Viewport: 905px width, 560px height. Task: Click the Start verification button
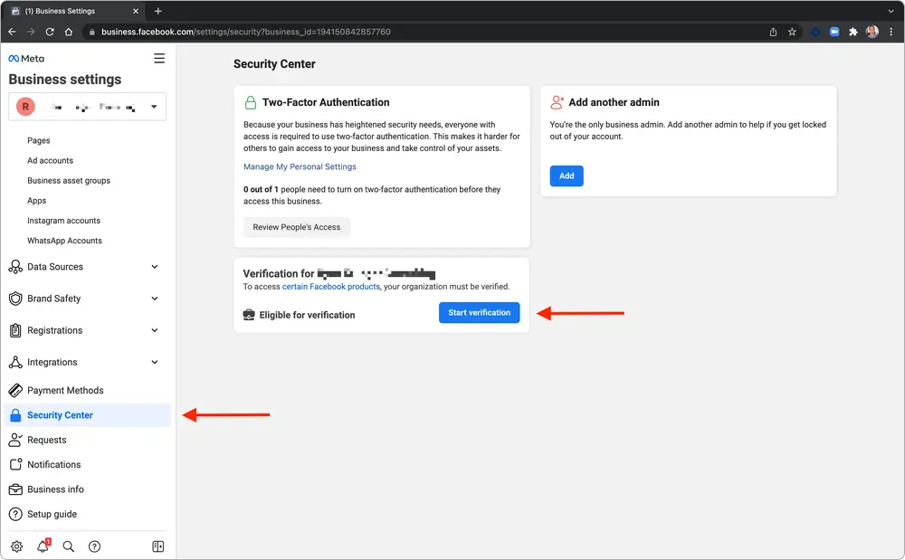click(x=479, y=312)
